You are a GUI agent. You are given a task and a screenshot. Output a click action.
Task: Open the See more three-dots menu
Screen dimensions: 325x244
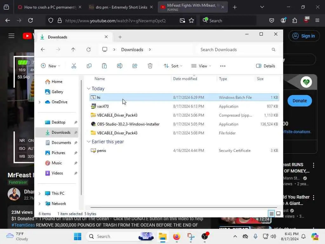click(223, 66)
